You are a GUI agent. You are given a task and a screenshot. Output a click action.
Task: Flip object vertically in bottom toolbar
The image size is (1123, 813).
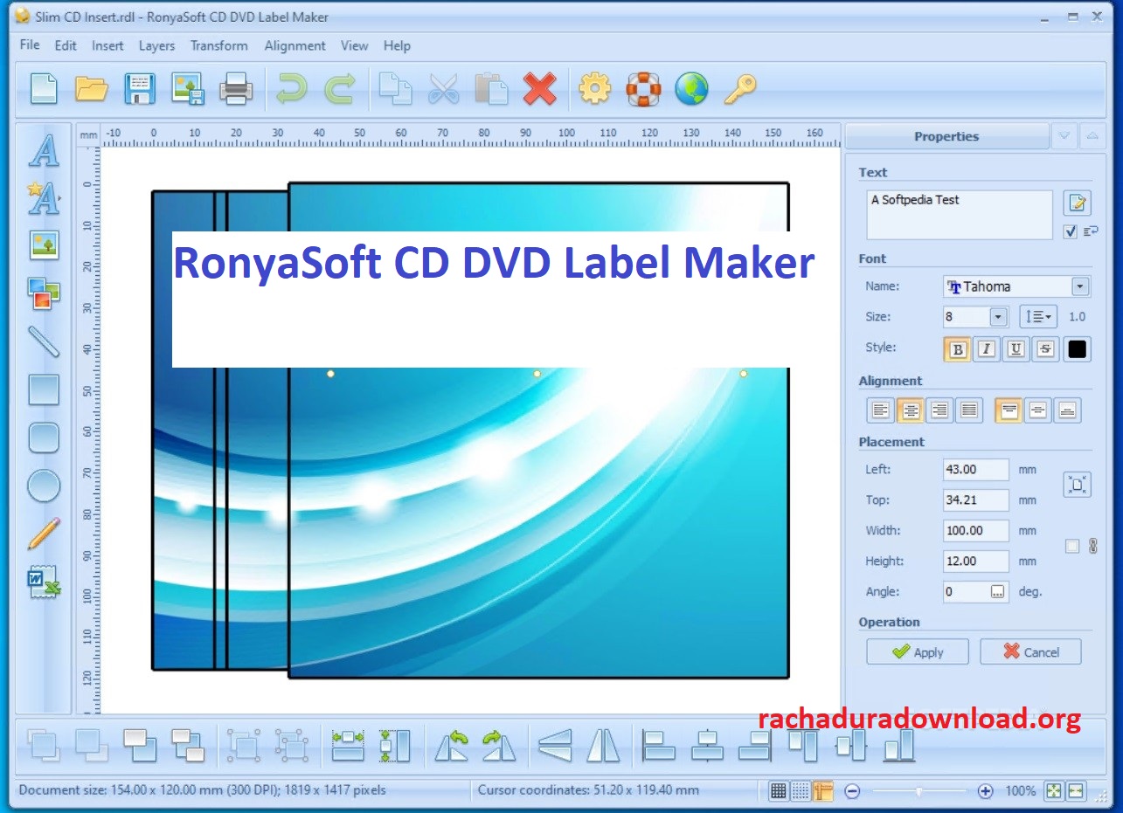(x=555, y=745)
